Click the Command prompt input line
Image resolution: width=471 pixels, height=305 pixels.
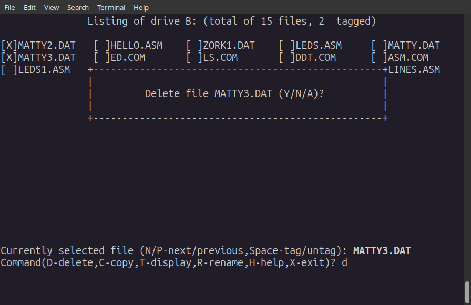click(174, 262)
